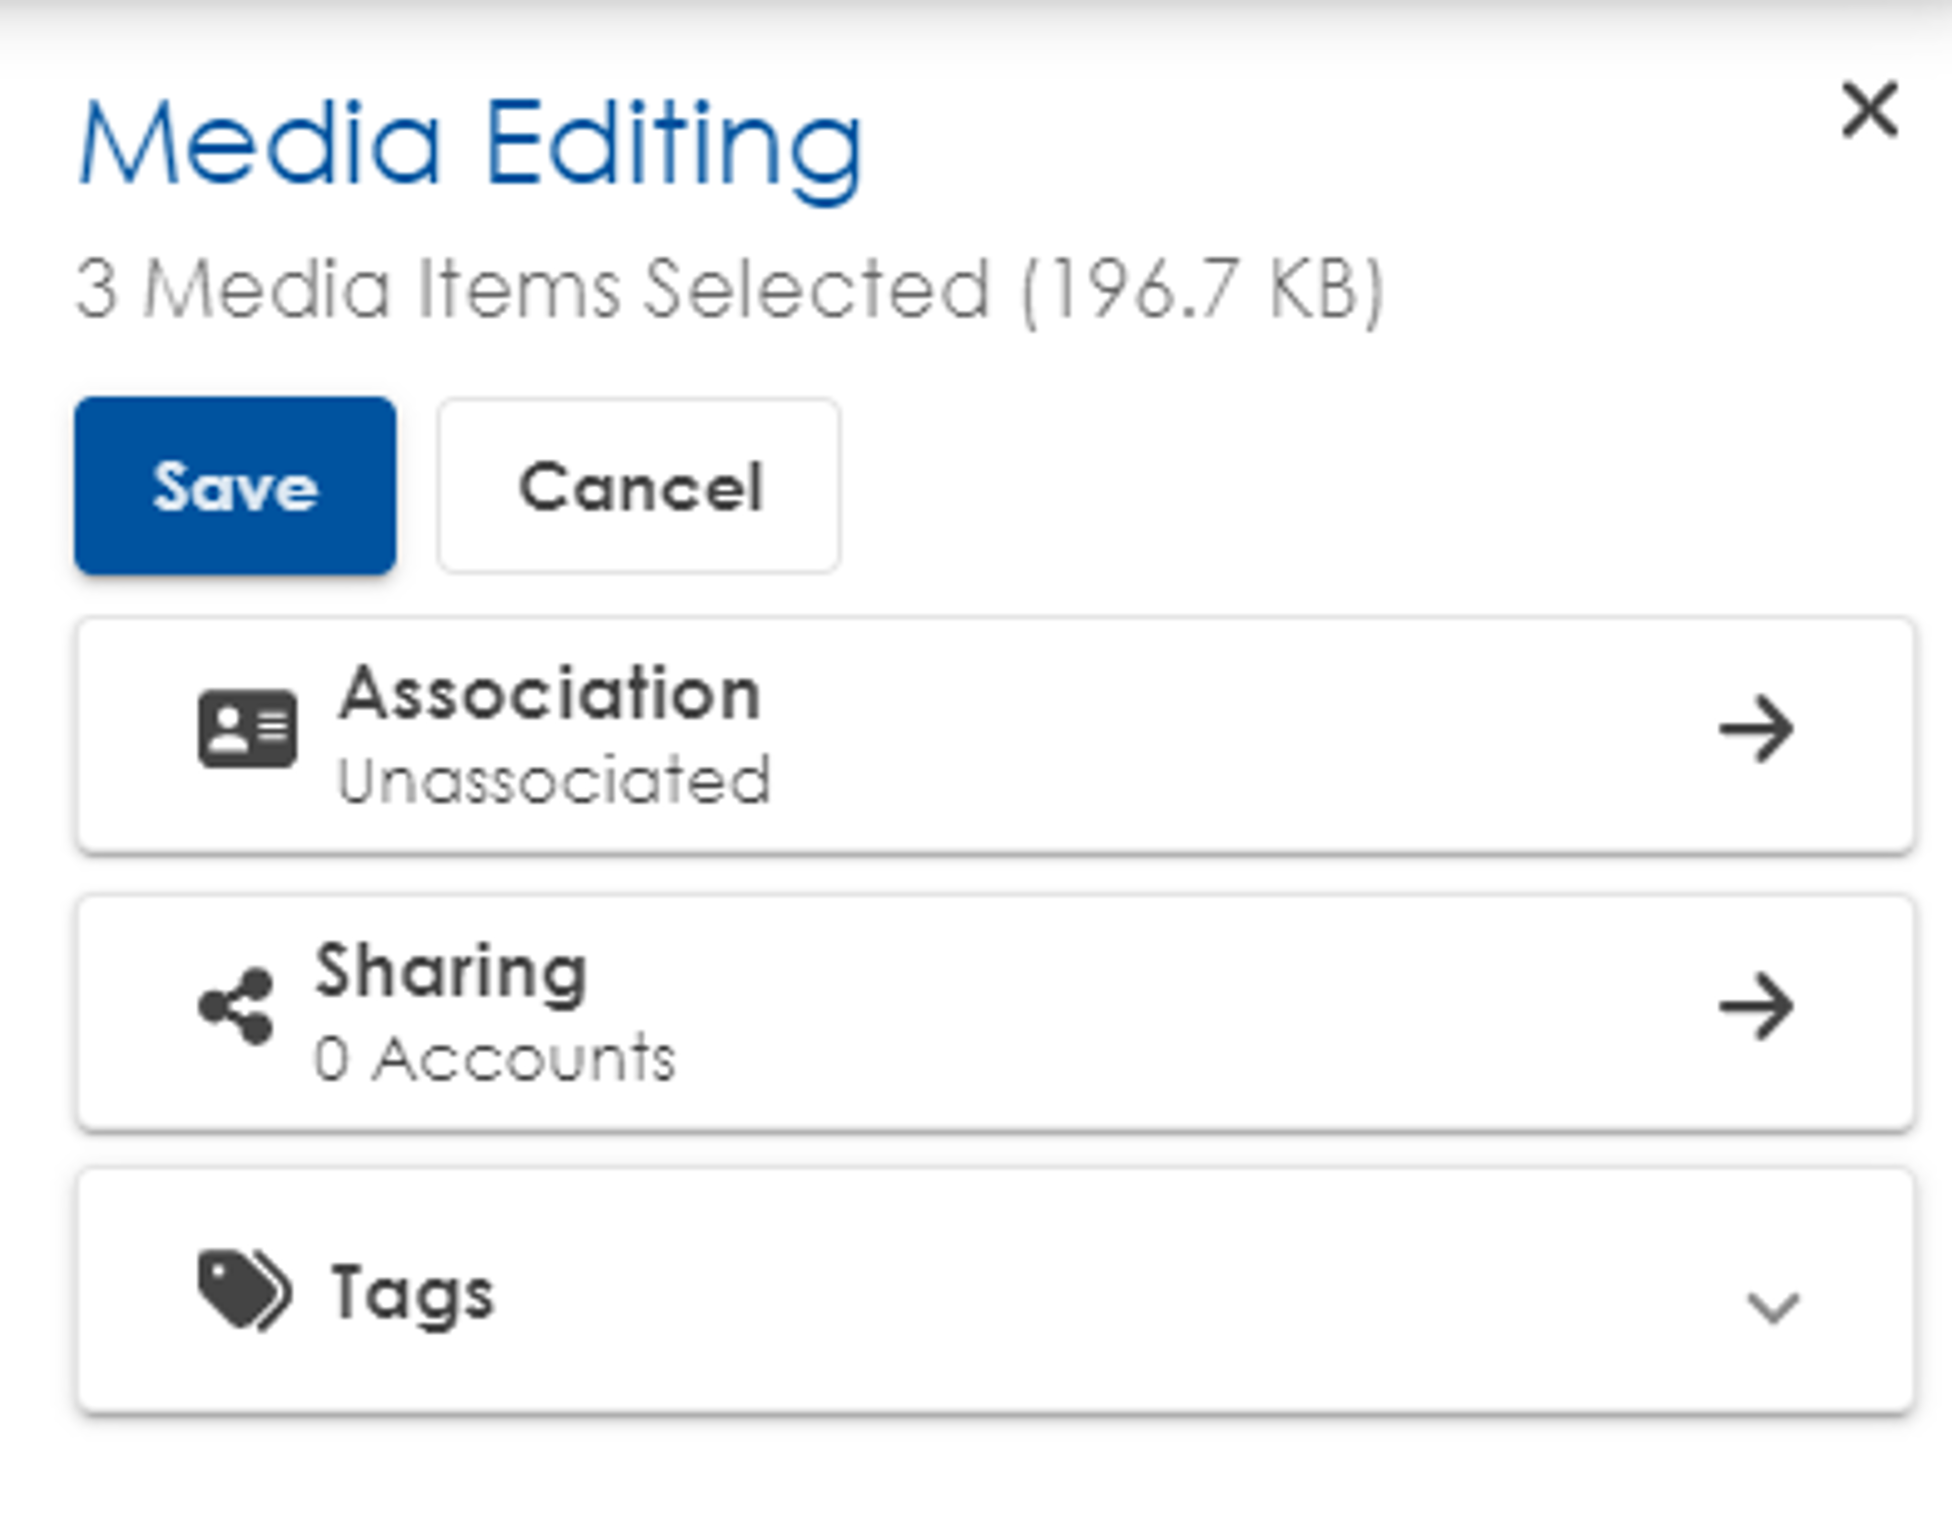The height and width of the screenshot is (1531, 1952).
Task: Cancel the media edits
Action: 639,487
